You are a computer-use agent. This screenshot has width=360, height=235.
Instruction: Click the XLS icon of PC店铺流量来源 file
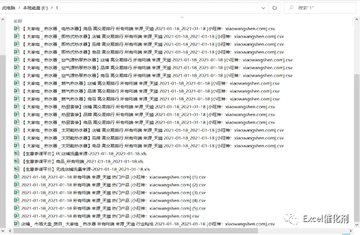click(x=16, y=153)
